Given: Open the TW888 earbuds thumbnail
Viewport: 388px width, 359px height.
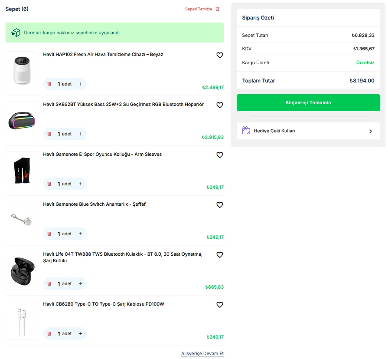Looking at the screenshot, I should (22, 270).
